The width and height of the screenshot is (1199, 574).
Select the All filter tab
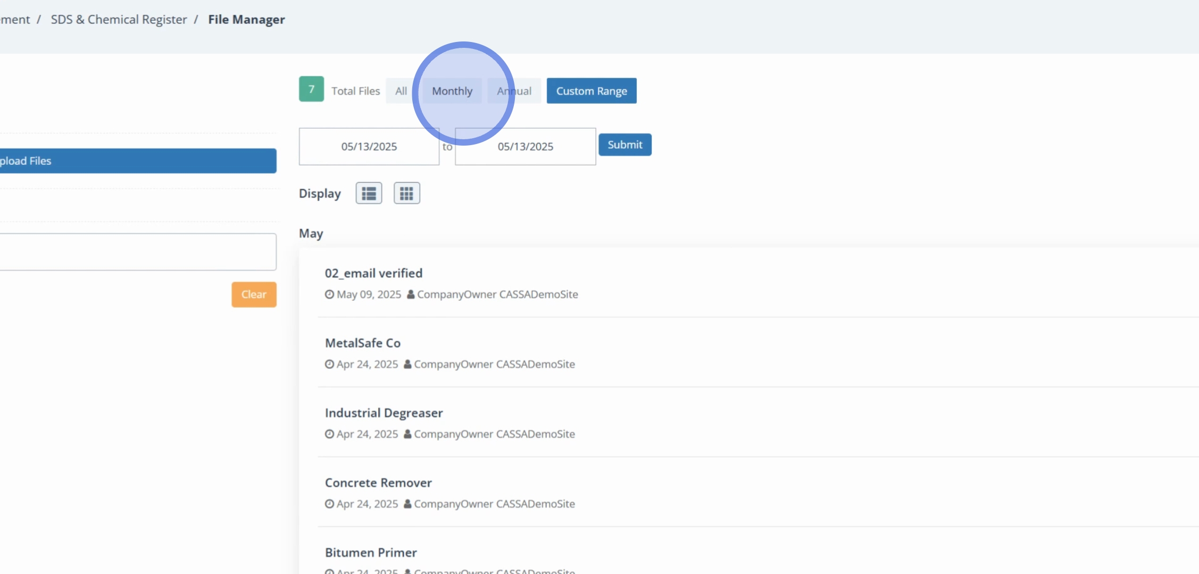[x=401, y=91]
